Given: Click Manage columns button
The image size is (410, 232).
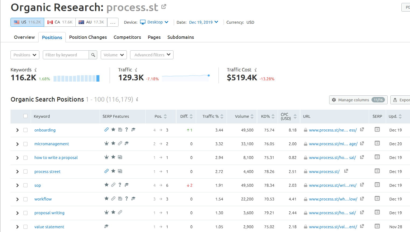Looking at the screenshot, I should 358,100.
